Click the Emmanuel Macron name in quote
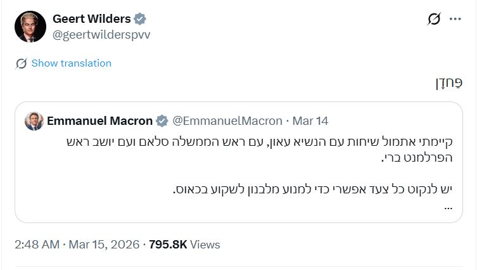 99,120
